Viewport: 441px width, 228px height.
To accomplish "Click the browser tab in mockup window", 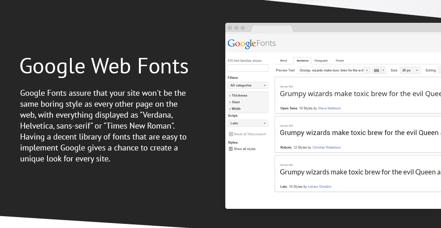I will (x=272, y=28).
